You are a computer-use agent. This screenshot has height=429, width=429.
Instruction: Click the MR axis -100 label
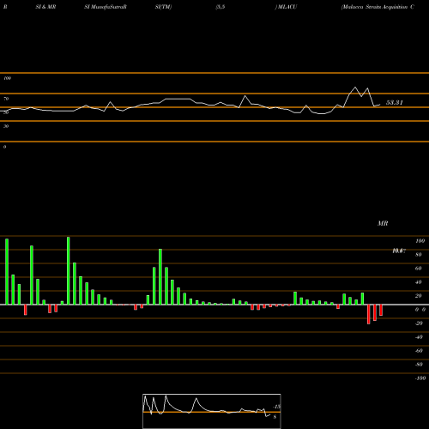tap(420, 378)
